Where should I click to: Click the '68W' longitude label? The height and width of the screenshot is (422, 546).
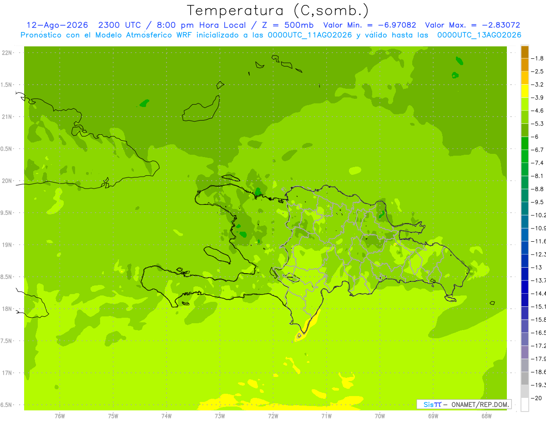[486, 416]
